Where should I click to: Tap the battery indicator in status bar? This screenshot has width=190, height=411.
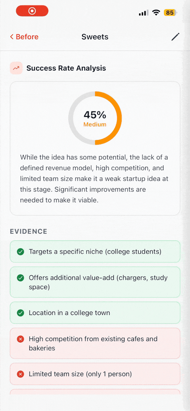pyautogui.click(x=170, y=13)
